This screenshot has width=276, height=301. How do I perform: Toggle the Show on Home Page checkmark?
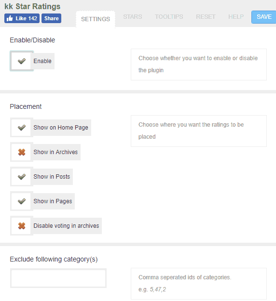click(x=22, y=128)
